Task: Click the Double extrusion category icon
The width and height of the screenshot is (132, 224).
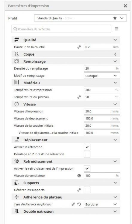Action: point(17,211)
